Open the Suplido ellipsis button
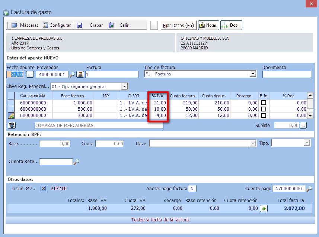319x237 pixels. coord(303,125)
